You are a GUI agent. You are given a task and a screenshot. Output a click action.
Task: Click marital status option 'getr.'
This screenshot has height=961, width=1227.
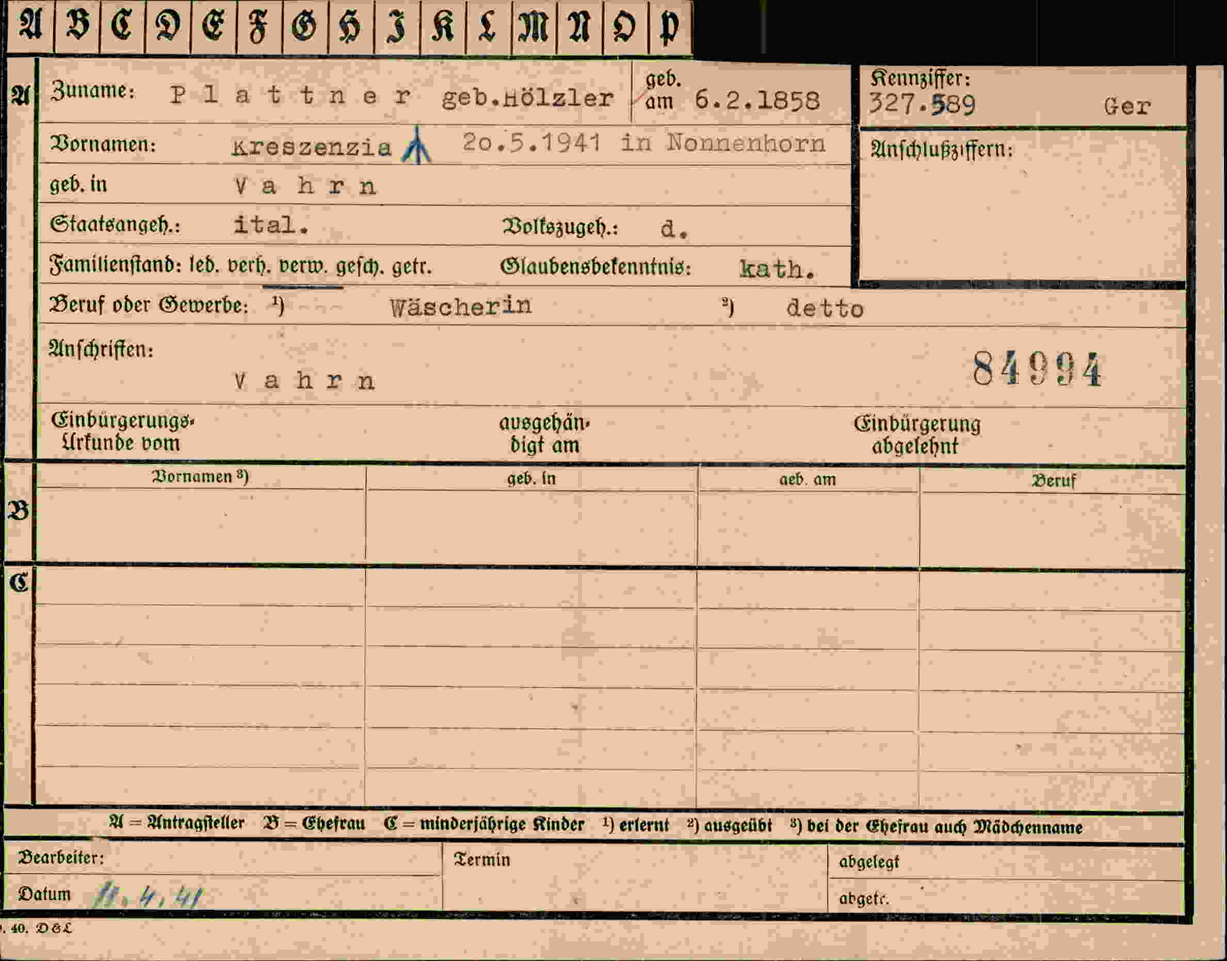click(412, 267)
